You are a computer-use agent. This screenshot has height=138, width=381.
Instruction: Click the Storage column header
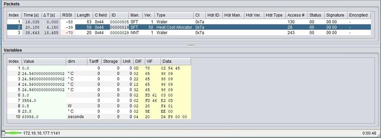pos(111,61)
